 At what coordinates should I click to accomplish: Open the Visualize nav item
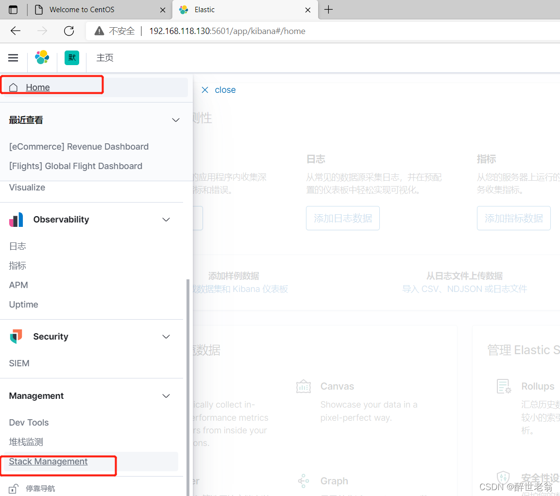pyautogui.click(x=27, y=188)
